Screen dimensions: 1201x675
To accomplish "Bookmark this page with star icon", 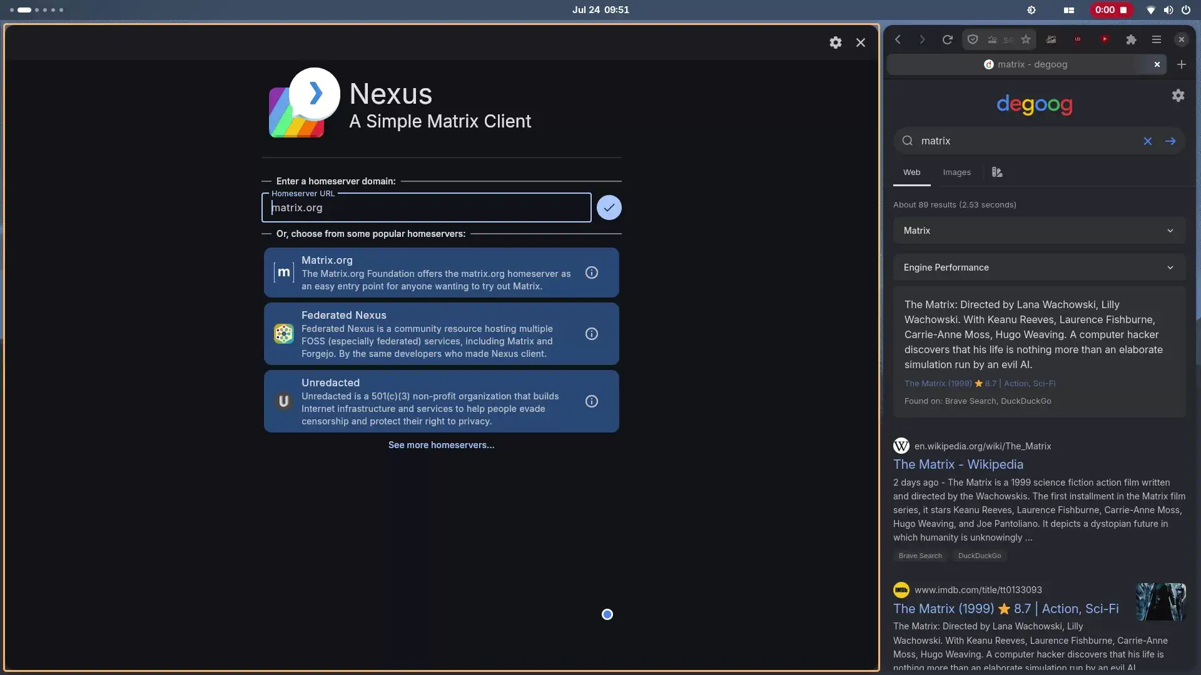I will pos(1026,39).
